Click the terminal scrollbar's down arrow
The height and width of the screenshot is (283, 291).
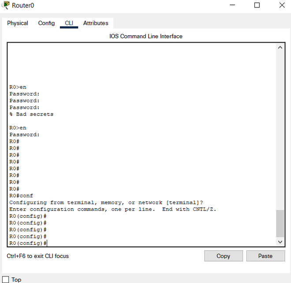click(x=280, y=242)
